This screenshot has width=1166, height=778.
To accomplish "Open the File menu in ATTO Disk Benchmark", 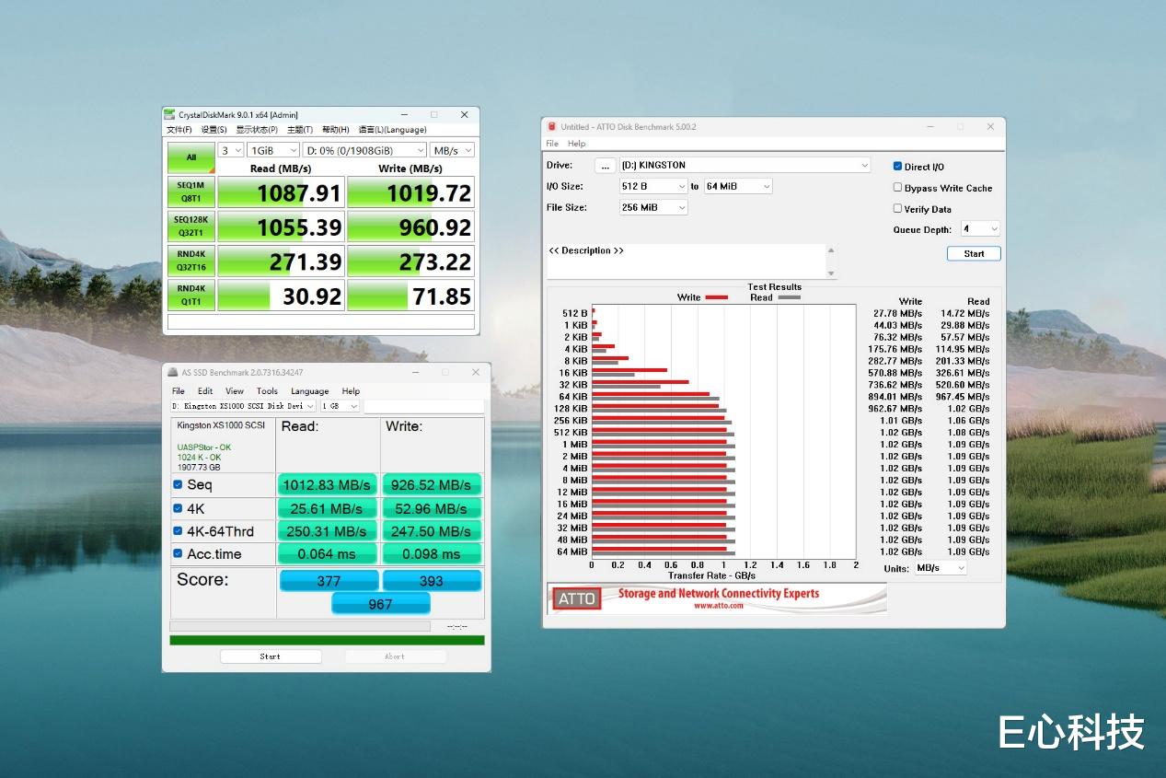I will pos(552,144).
